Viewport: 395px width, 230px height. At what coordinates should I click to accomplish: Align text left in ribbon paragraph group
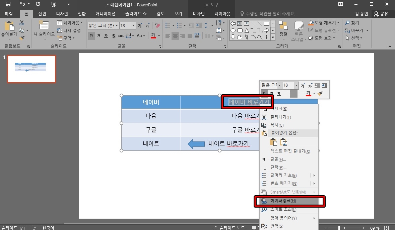click(x=168, y=36)
